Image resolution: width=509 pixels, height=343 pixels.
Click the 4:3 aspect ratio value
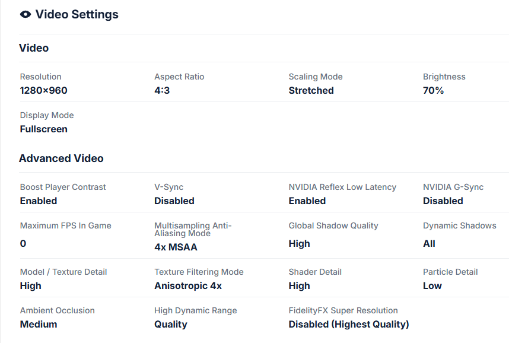tap(162, 91)
